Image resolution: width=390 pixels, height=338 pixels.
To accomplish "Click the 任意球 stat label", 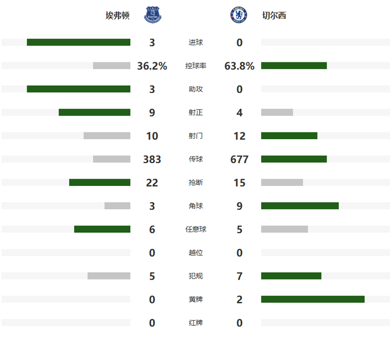I will click(196, 229).
